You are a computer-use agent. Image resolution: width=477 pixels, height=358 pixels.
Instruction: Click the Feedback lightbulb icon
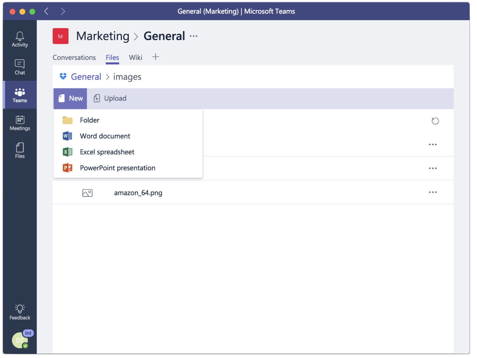[20, 312]
